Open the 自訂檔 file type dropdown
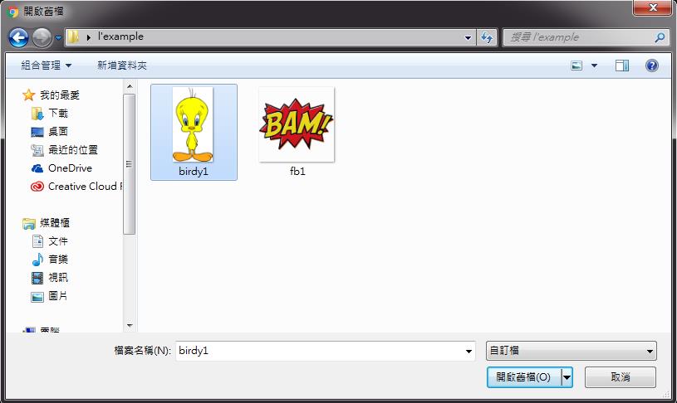Image resolution: width=677 pixels, height=403 pixels. coord(572,351)
